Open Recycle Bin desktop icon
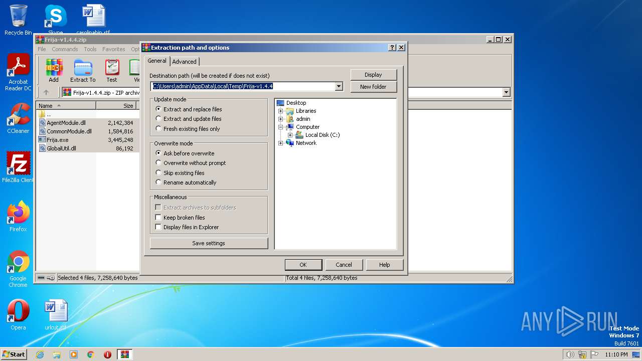This screenshot has width=642, height=361. tap(18, 20)
